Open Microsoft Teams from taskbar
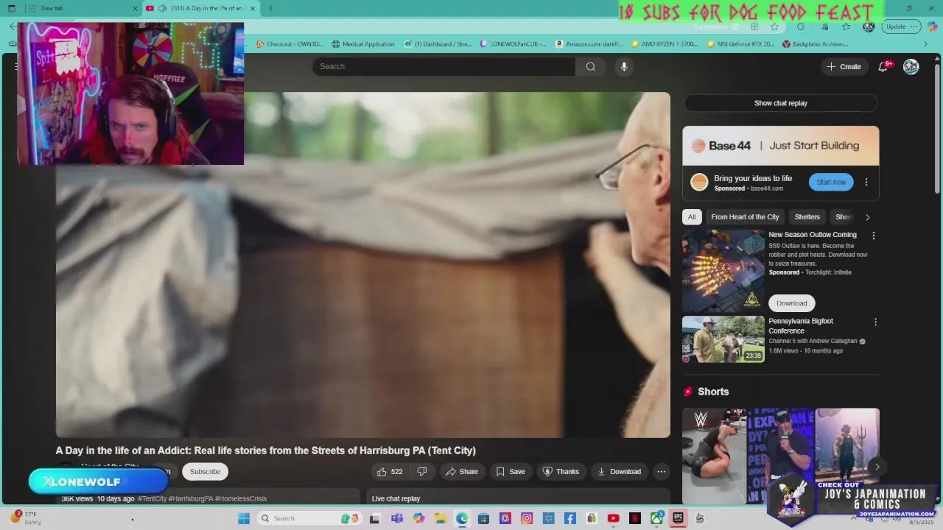The image size is (943, 530). pos(397,518)
